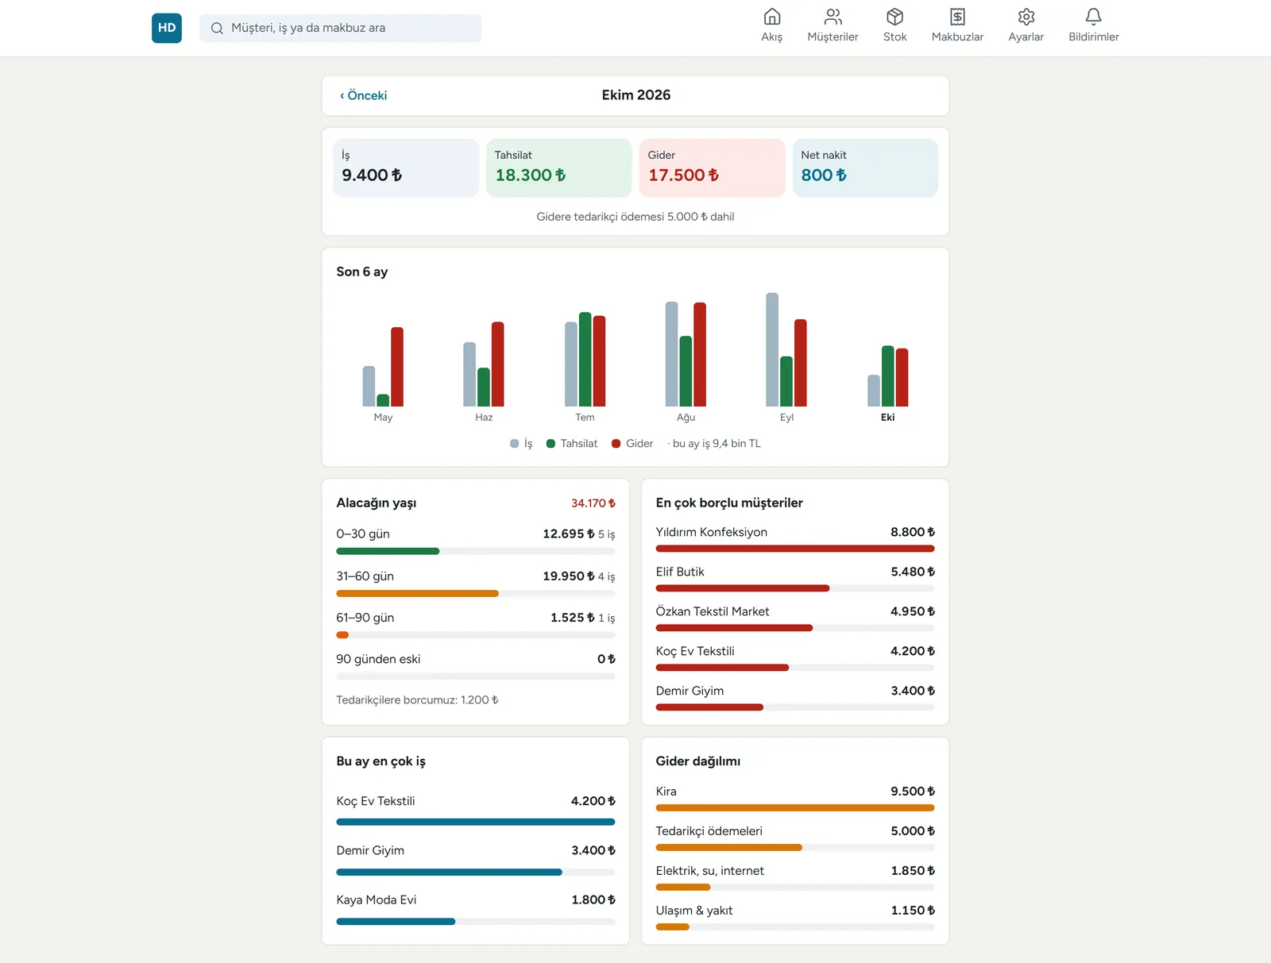Click the Ulaşım & yakıt expense row
This screenshot has height=963, width=1271.
point(794,917)
